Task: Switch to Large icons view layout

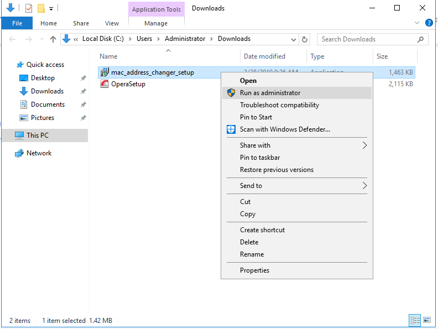Action: [x=427, y=320]
